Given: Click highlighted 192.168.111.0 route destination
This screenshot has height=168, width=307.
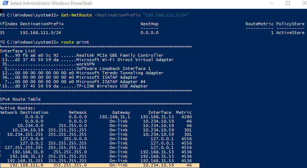Looking at the screenshot, I should coord(26,165).
